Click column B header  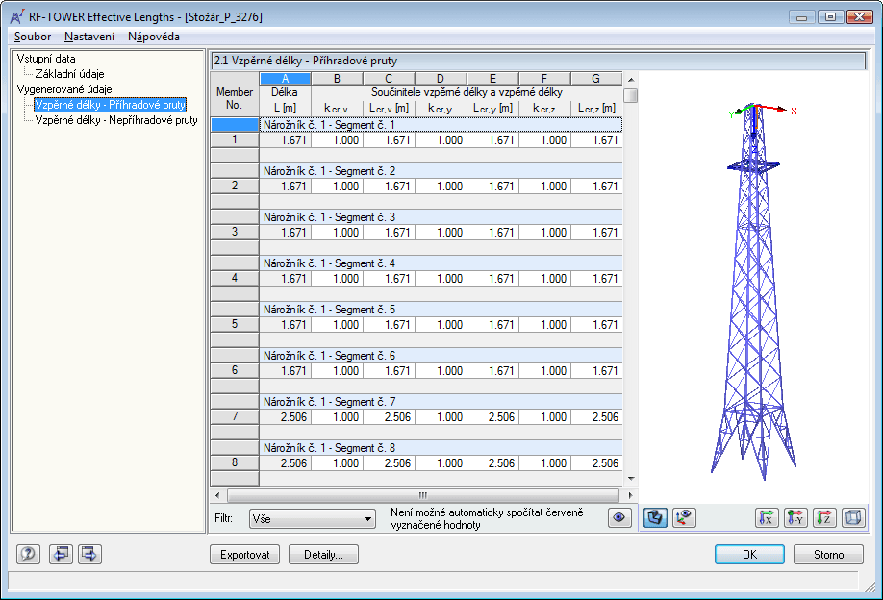337,78
